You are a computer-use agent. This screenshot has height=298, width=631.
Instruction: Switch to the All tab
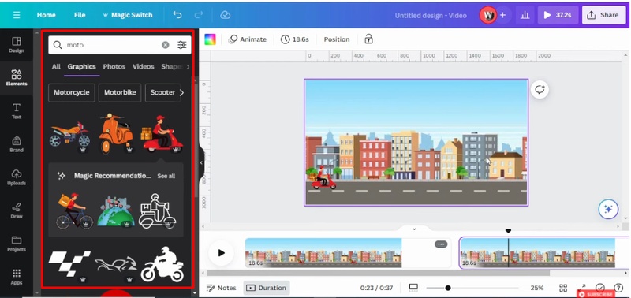click(x=56, y=67)
